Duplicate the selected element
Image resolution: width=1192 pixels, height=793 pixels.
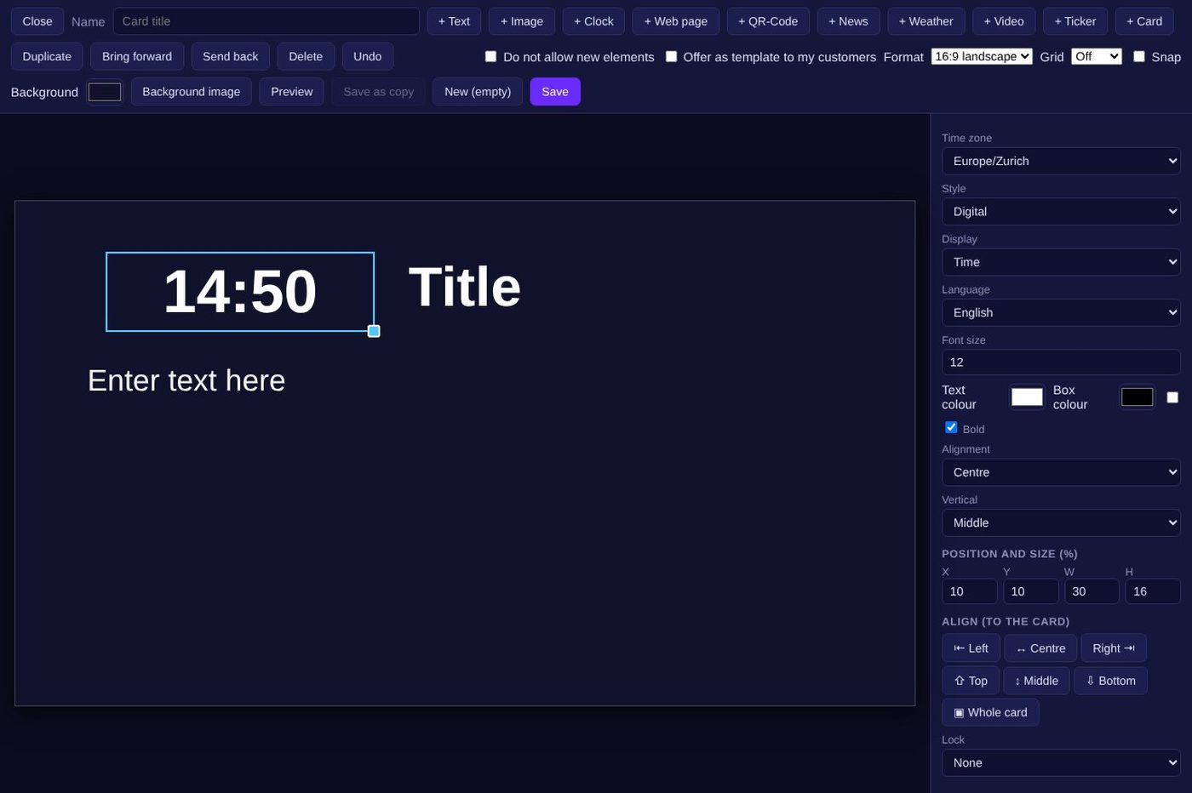[47, 56]
